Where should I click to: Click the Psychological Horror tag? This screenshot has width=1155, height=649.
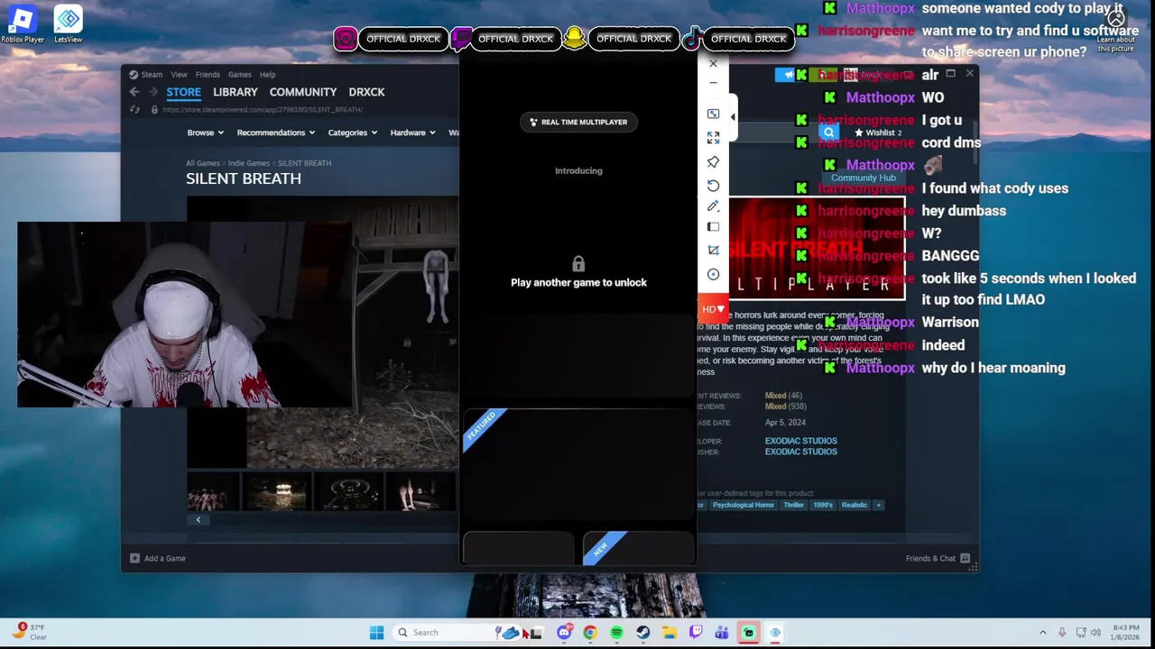click(744, 505)
